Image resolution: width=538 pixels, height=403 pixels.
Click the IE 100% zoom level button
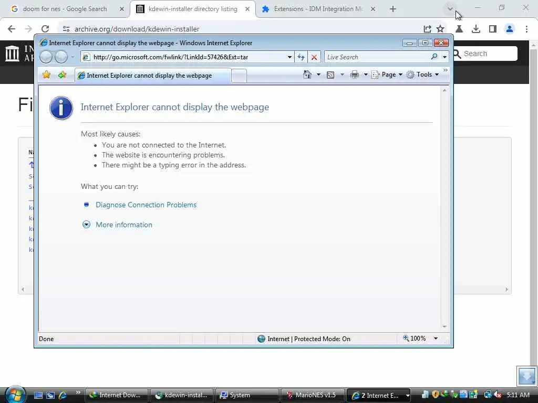[x=415, y=338]
